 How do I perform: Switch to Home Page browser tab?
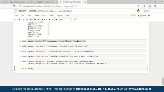point(15,2)
